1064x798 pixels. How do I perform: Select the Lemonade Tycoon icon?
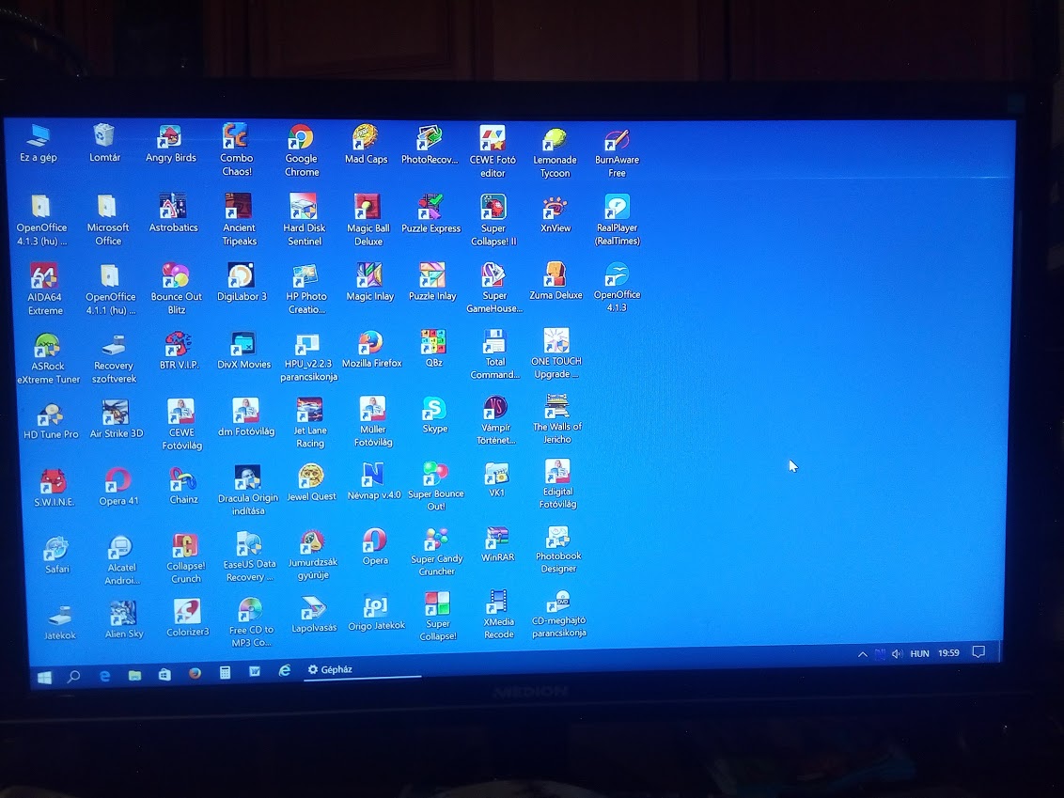point(555,152)
